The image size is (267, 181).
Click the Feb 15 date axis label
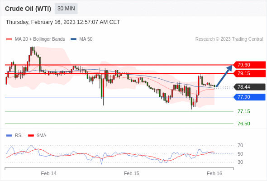pos(131,173)
